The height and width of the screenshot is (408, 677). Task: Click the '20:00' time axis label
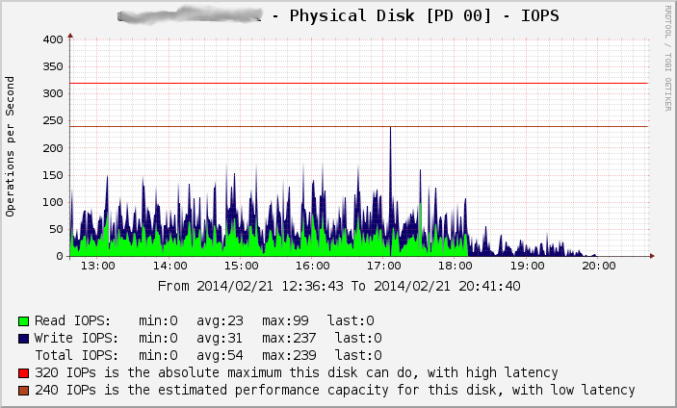pos(599,266)
